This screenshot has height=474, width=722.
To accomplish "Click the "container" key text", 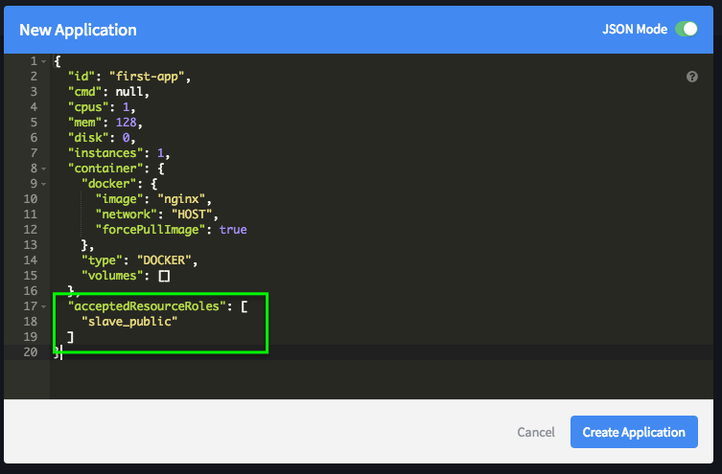I will tap(105, 169).
